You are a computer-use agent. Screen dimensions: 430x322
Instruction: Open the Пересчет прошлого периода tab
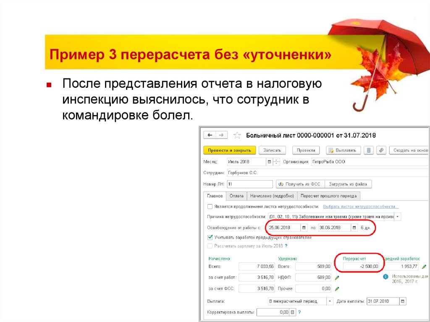329,196
